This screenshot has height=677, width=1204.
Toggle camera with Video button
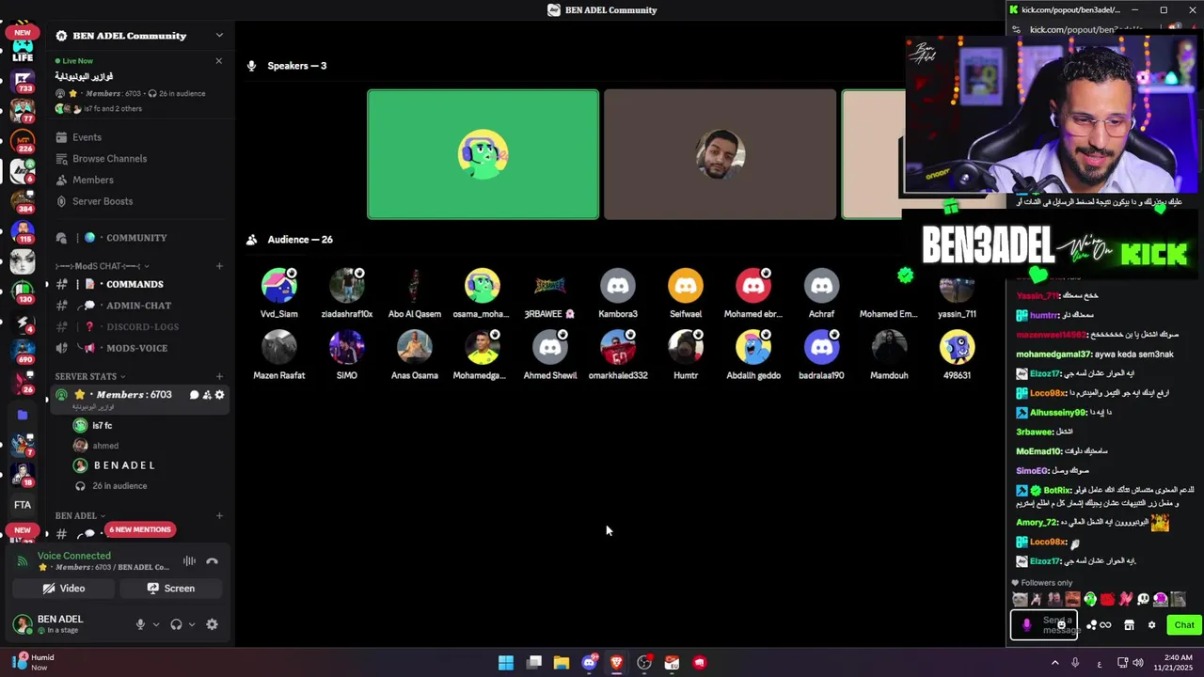click(x=64, y=589)
